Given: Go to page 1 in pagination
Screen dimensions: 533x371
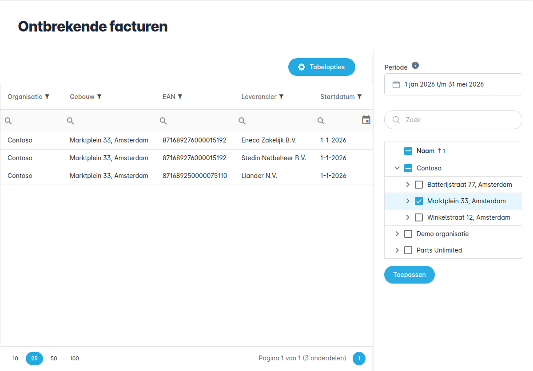Looking at the screenshot, I should click(359, 359).
